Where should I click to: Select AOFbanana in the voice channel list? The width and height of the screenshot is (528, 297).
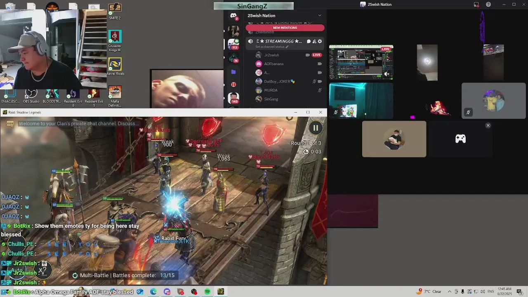[x=273, y=64]
